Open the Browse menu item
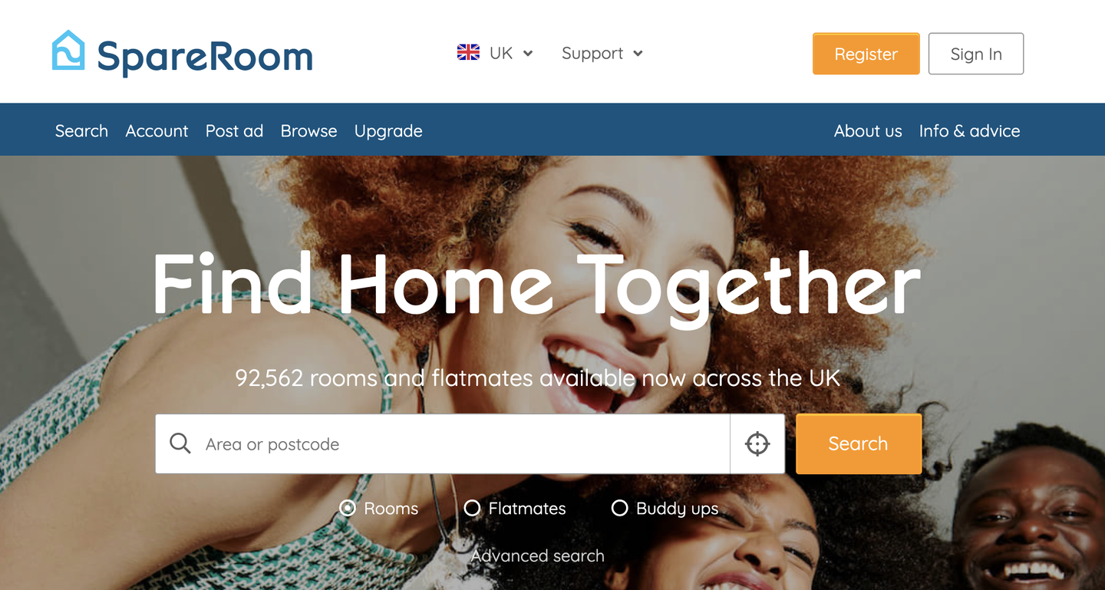This screenshot has width=1105, height=590. click(308, 131)
